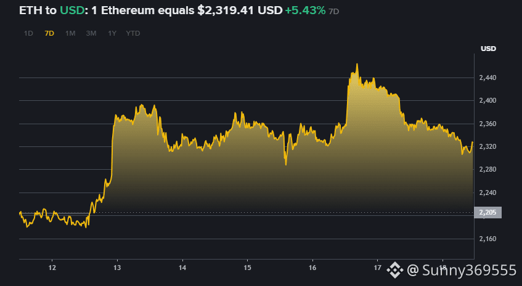
Task: Click the 2,240 axis value
Action: (x=487, y=193)
